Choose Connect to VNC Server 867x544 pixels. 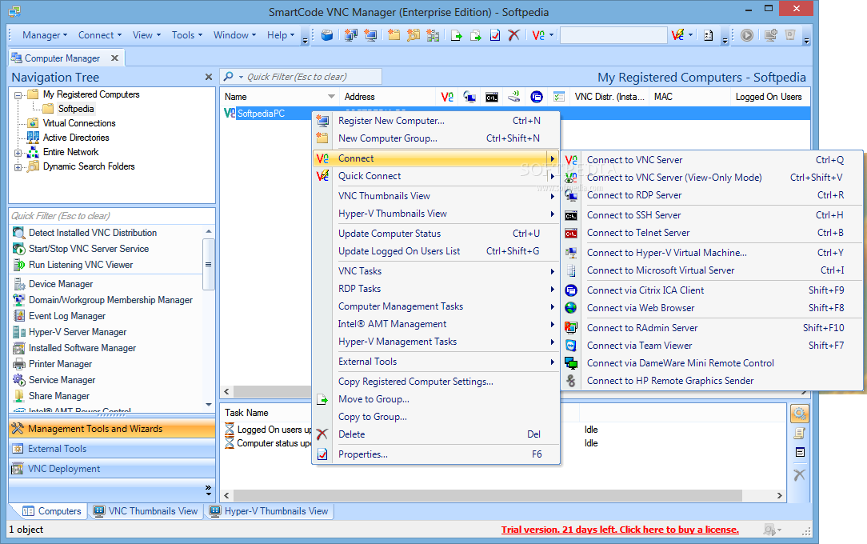(x=712, y=160)
